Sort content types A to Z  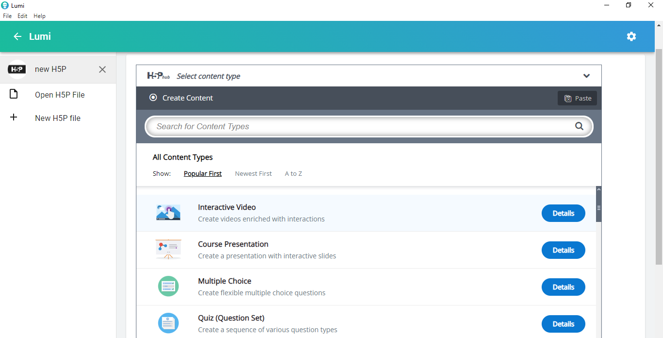(x=293, y=174)
